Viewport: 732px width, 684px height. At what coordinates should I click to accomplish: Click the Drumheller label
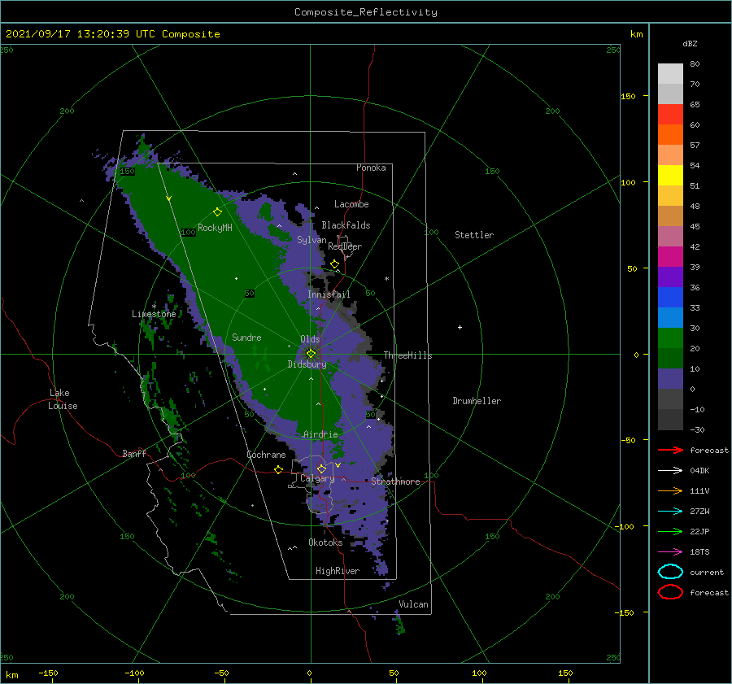[477, 401]
